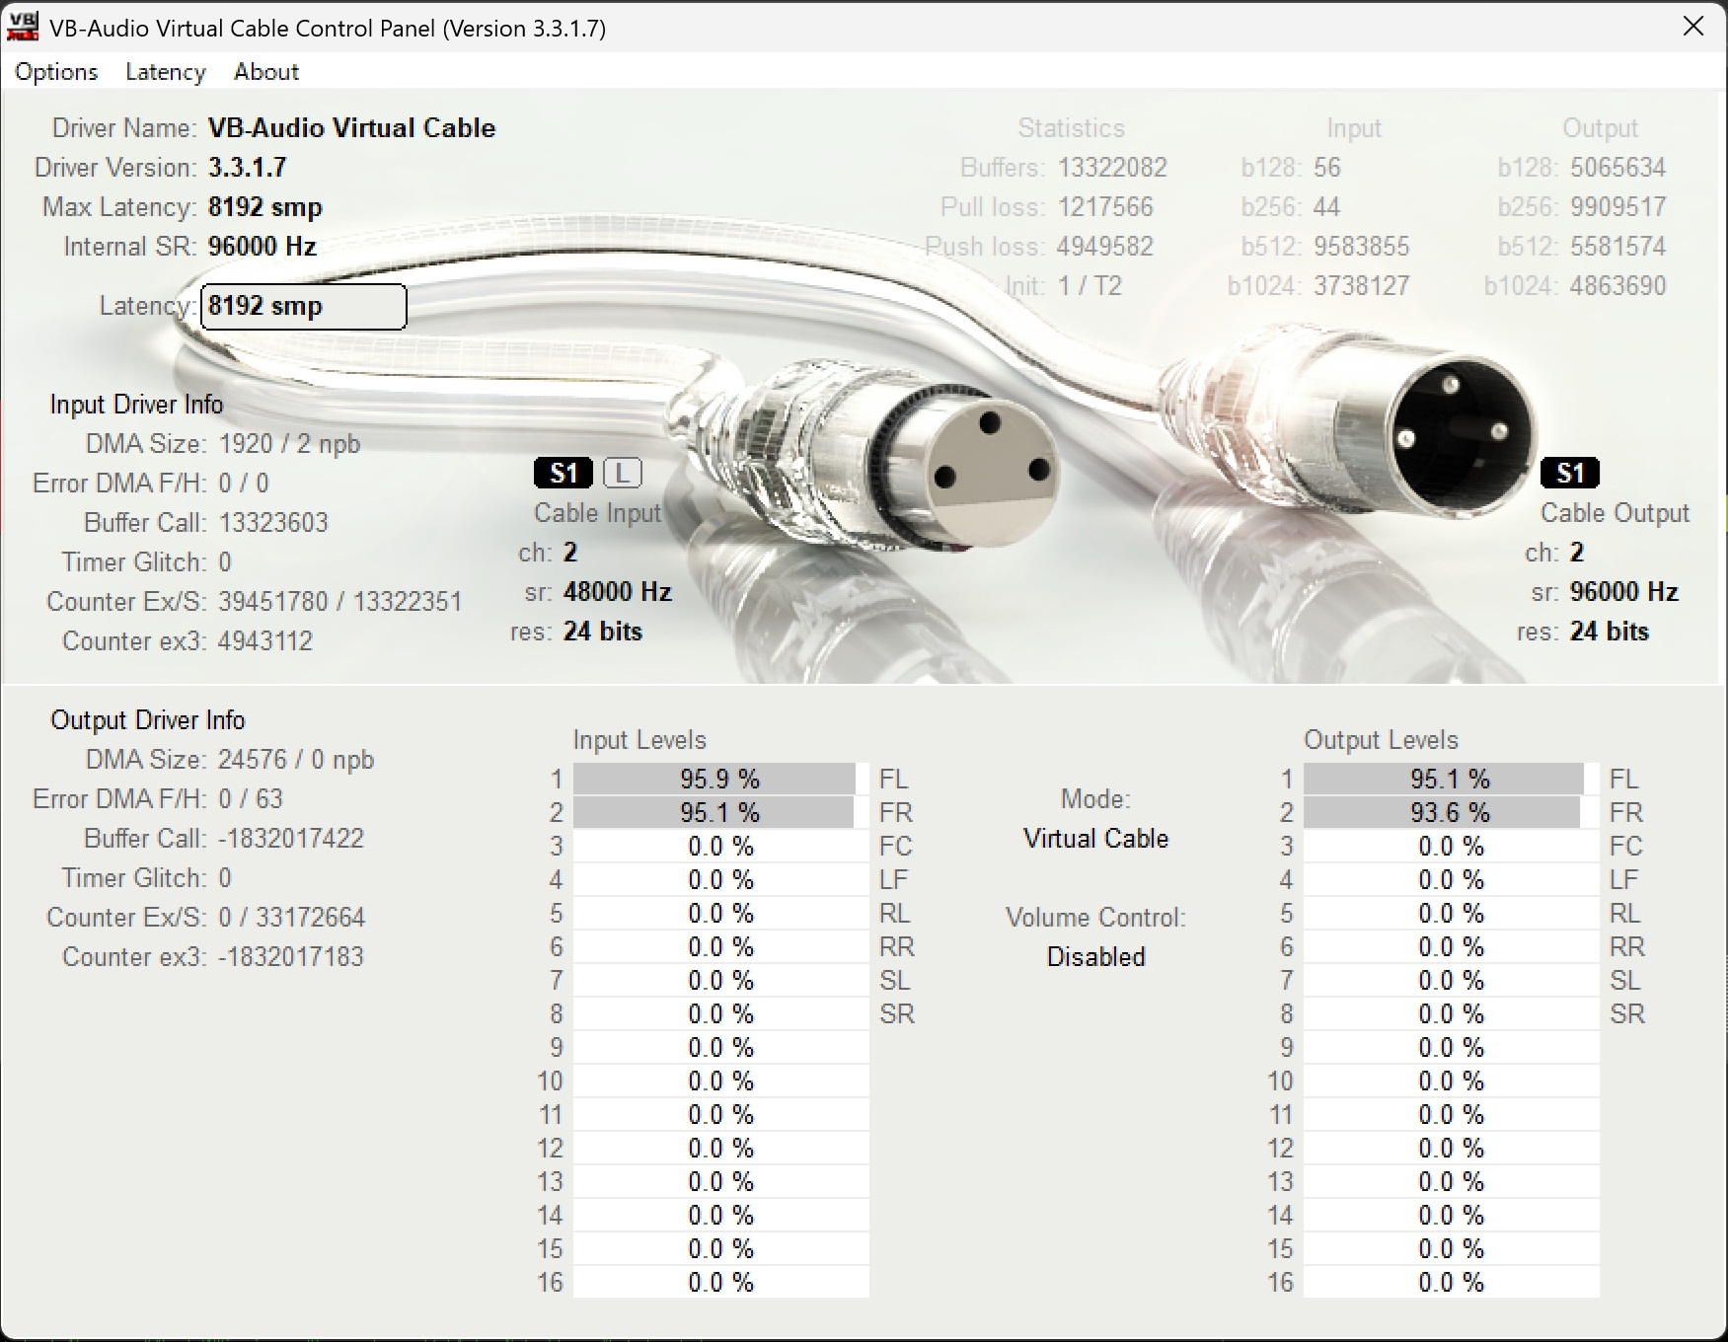Image resolution: width=1728 pixels, height=1342 pixels.
Task: Click Input b512 value 9583855
Action: coord(1362,247)
